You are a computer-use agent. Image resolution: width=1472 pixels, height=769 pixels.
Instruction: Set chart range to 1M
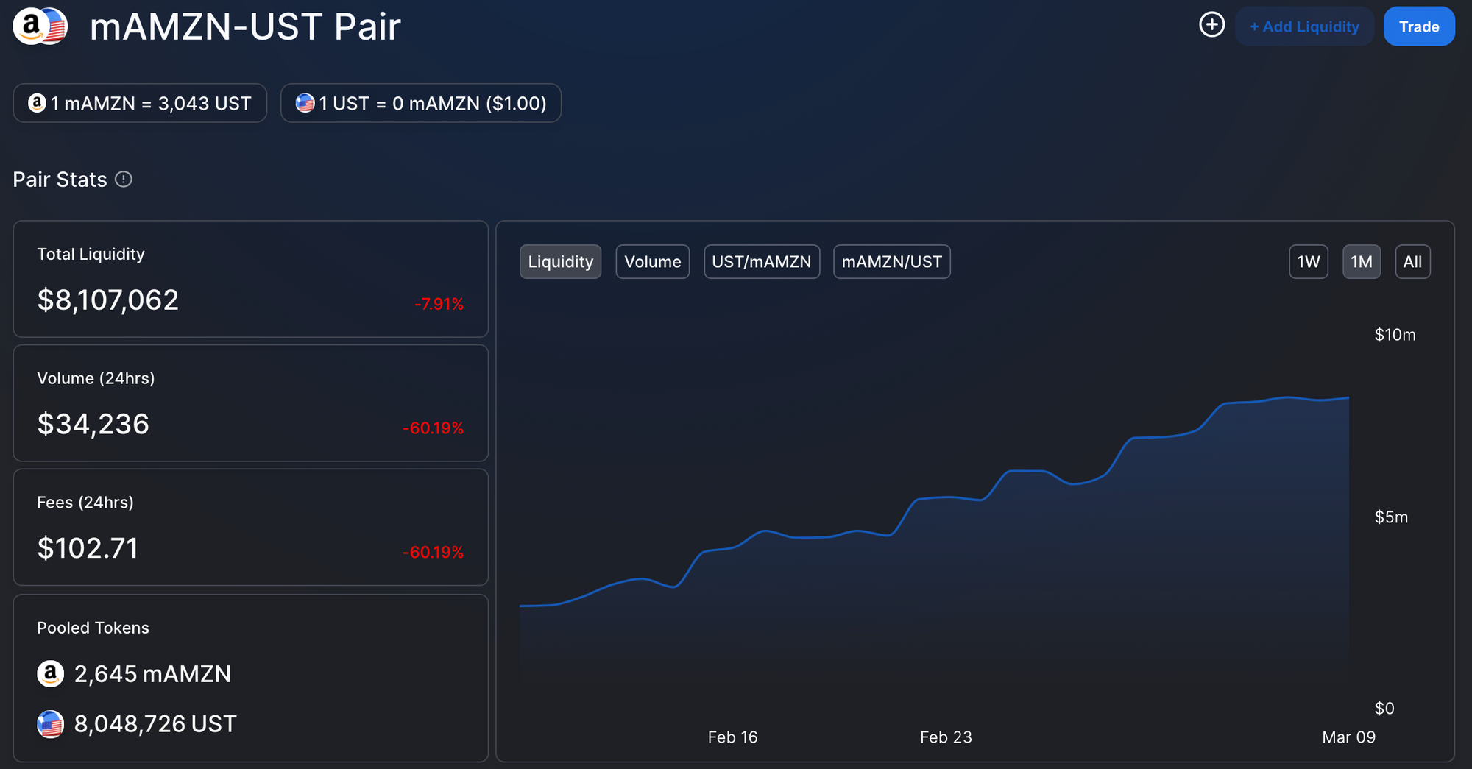[x=1362, y=262]
